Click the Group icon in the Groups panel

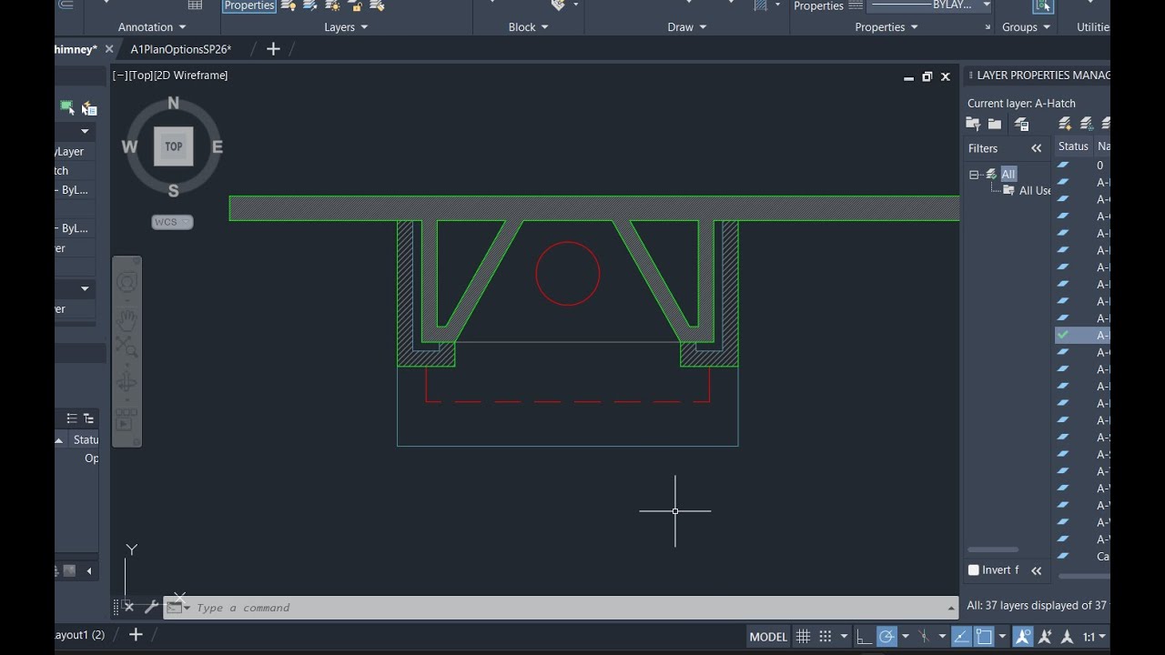pyautogui.click(x=1043, y=5)
